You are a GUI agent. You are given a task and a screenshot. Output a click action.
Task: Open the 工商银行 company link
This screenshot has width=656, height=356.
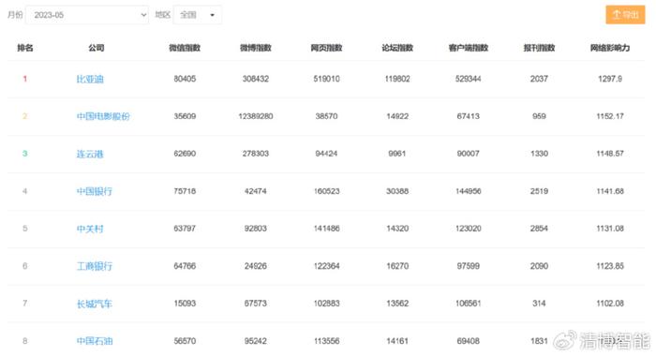(x=94, y=266)
